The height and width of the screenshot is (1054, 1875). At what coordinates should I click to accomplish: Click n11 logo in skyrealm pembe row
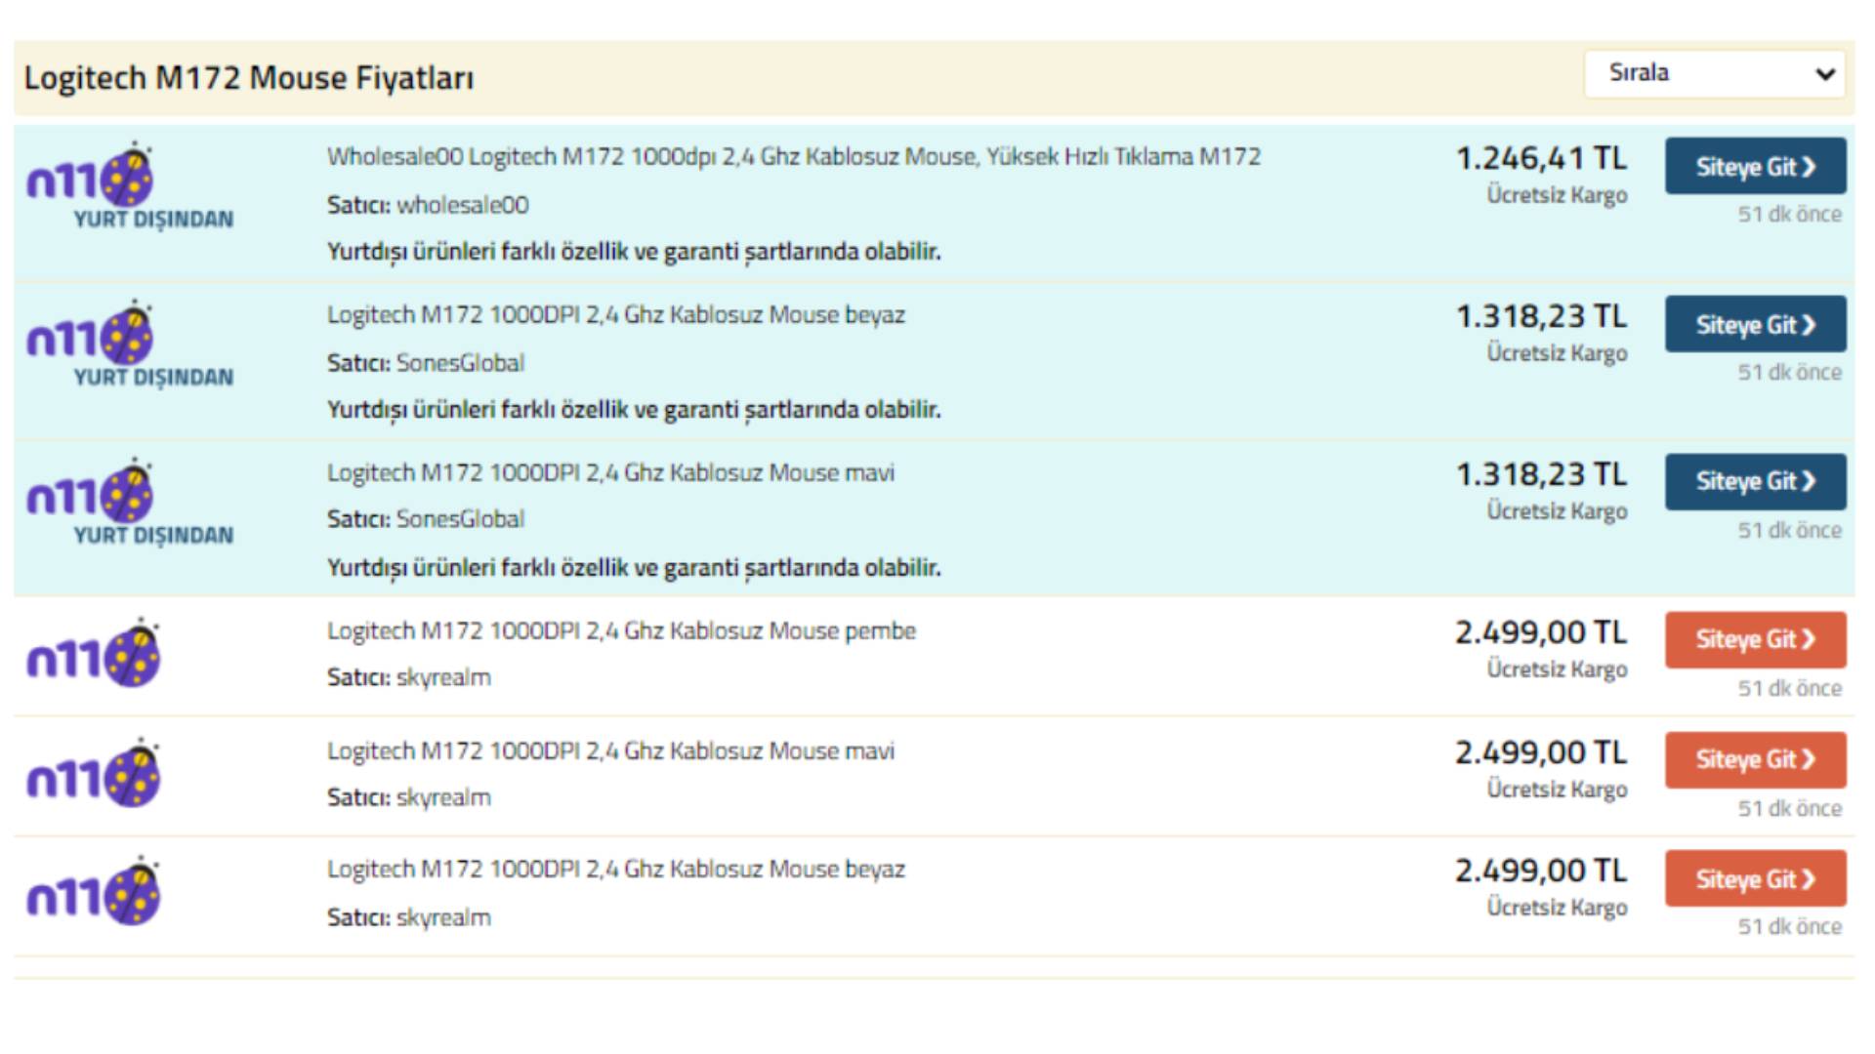click(94, 653)
